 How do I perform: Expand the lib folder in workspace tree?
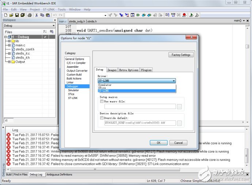click(x=9, y=41)
